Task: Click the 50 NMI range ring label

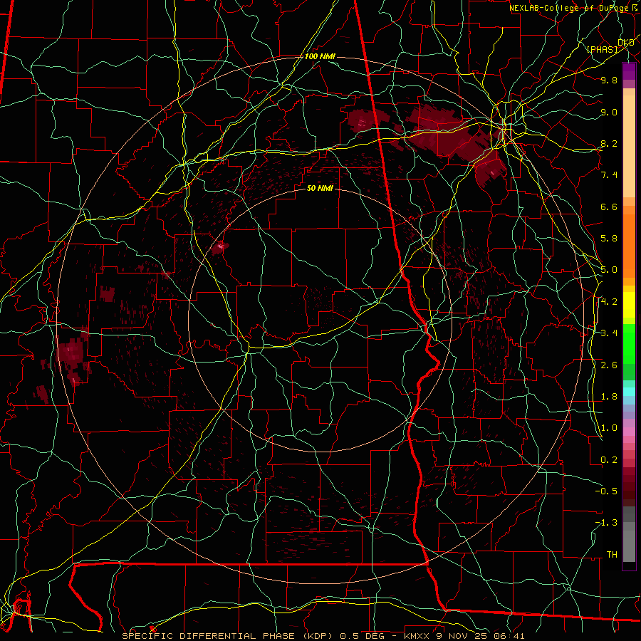Action: tap(320, 189)
